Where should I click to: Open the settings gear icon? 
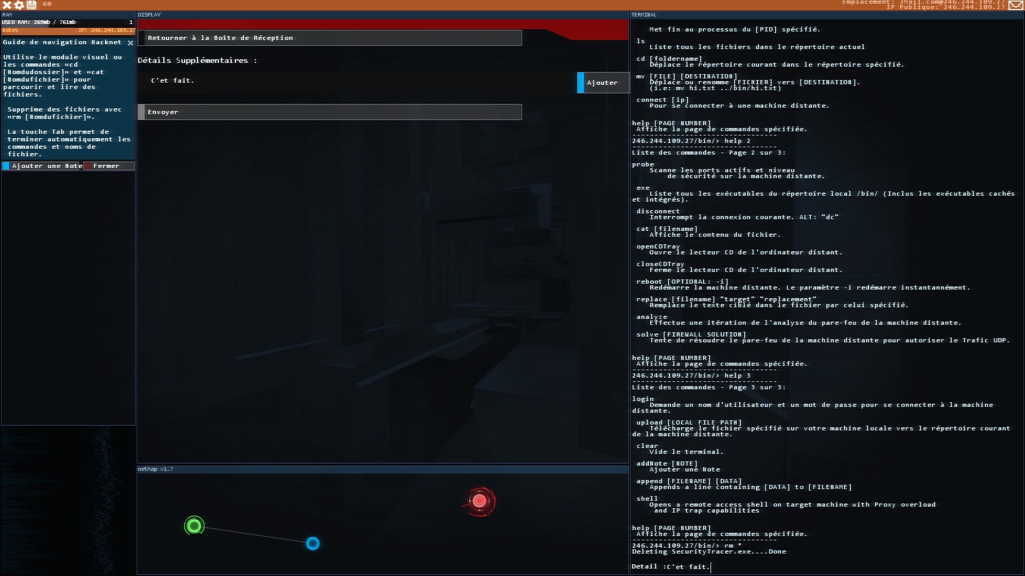19,5
